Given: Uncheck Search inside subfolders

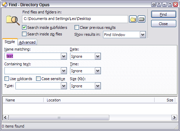Looking at the screenshot, I should (x=24, y=28).
